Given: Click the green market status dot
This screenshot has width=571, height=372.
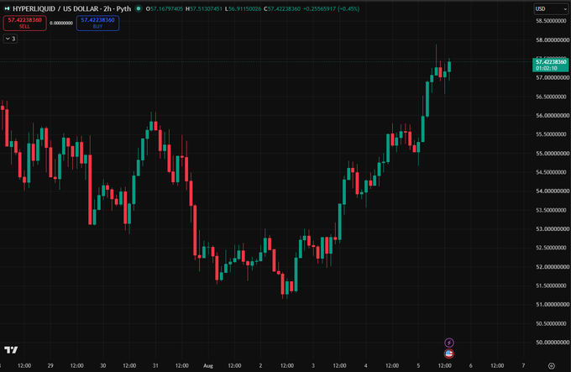Looking at the screenshot, I should (x=139, y=8).
